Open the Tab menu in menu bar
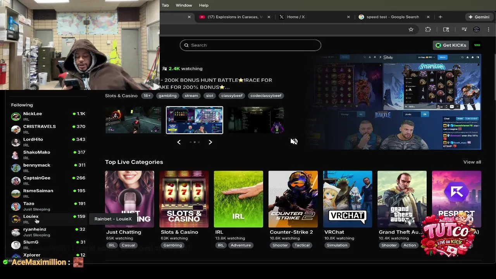This screenshot has height=279, width=496. (x=165, y=5)
